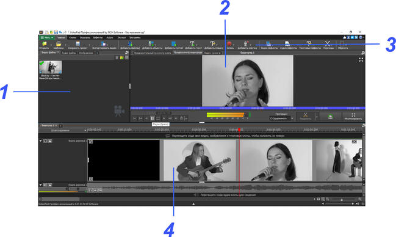This screenshot has width=396, height=237.
Task: Add a new bin tab with plus
Action: click(x=97, y=53)
